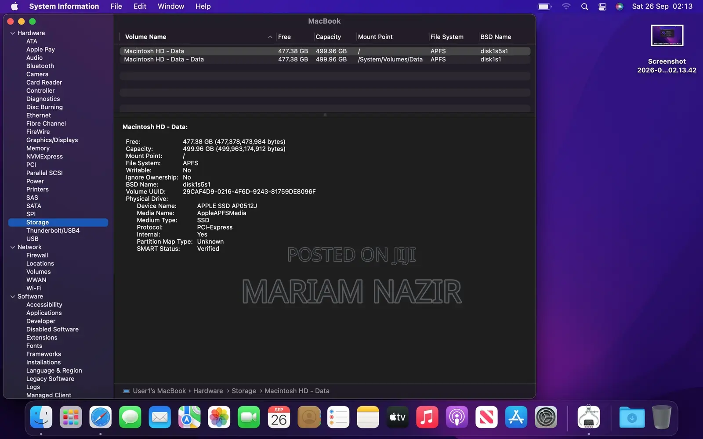Screen dimensions: 703x439
Task: Open FaceTime in the Dock
Action: [249, 417]
